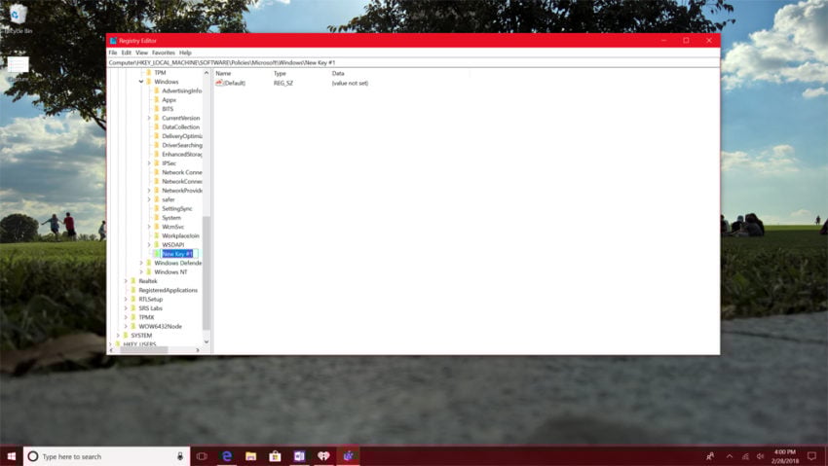This screenshot has width=828, height=466.
Task: Select the WorkplaceJoin key
Action: [180, 235]
